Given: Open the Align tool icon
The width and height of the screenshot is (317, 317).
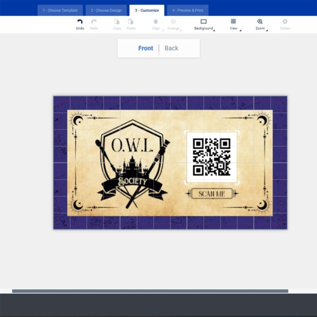Looking at the screenshot, I should tap(156, 22).
